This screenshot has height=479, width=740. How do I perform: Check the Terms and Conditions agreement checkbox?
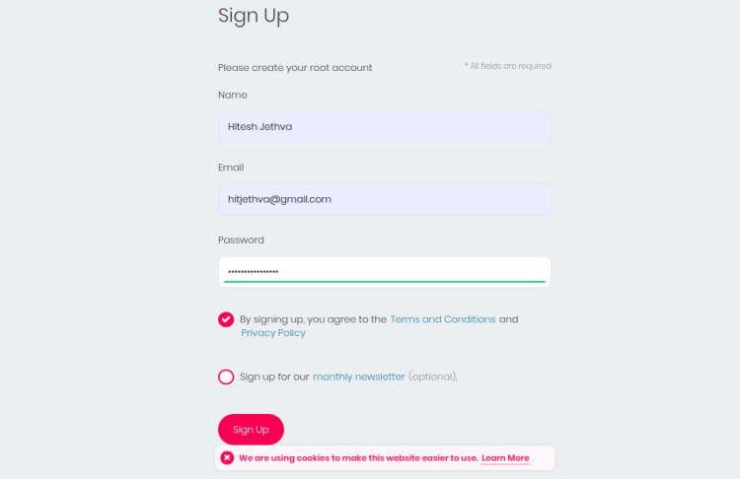(x=226, y=319)
